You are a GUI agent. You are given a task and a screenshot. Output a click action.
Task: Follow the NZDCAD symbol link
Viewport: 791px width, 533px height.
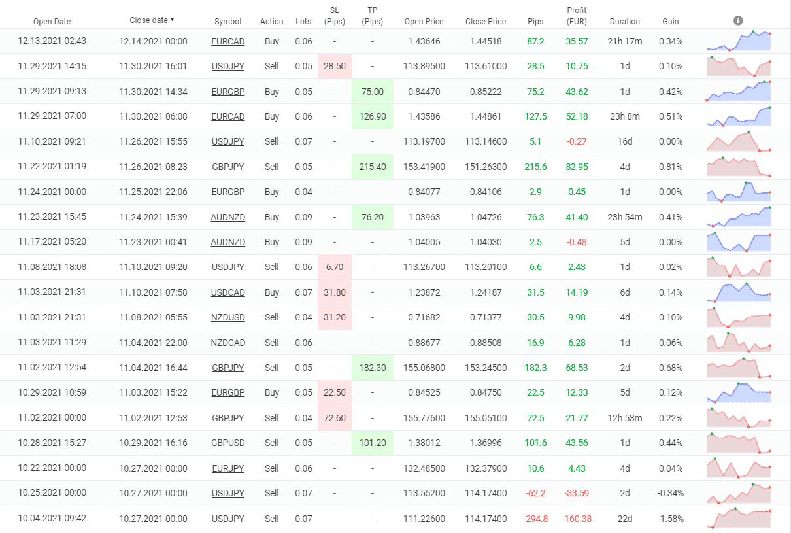tap(227, 343)
